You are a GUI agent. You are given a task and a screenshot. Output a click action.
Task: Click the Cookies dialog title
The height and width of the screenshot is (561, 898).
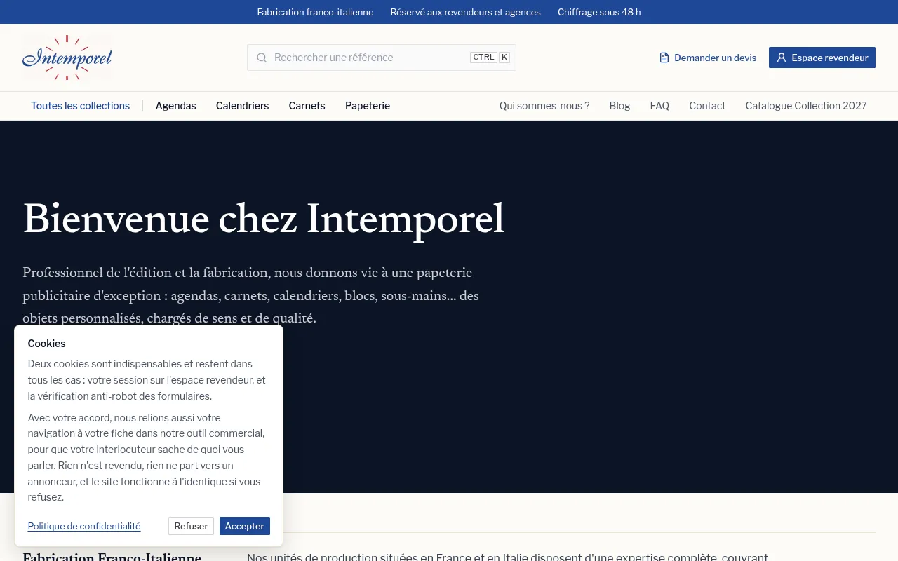tap(47, 344)
